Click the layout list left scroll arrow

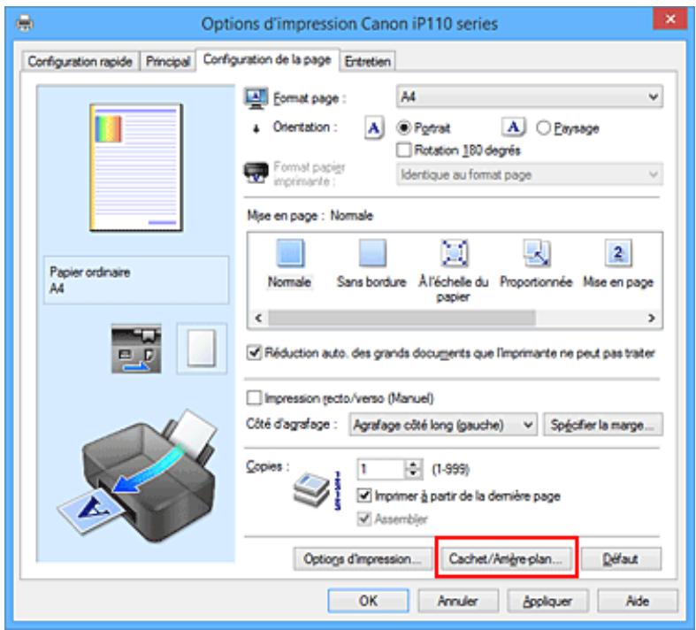coord(259,318)
